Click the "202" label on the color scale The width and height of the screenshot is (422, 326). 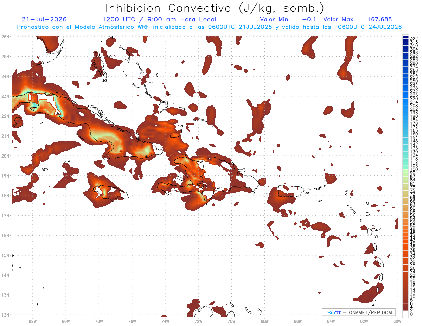(414, 109)
